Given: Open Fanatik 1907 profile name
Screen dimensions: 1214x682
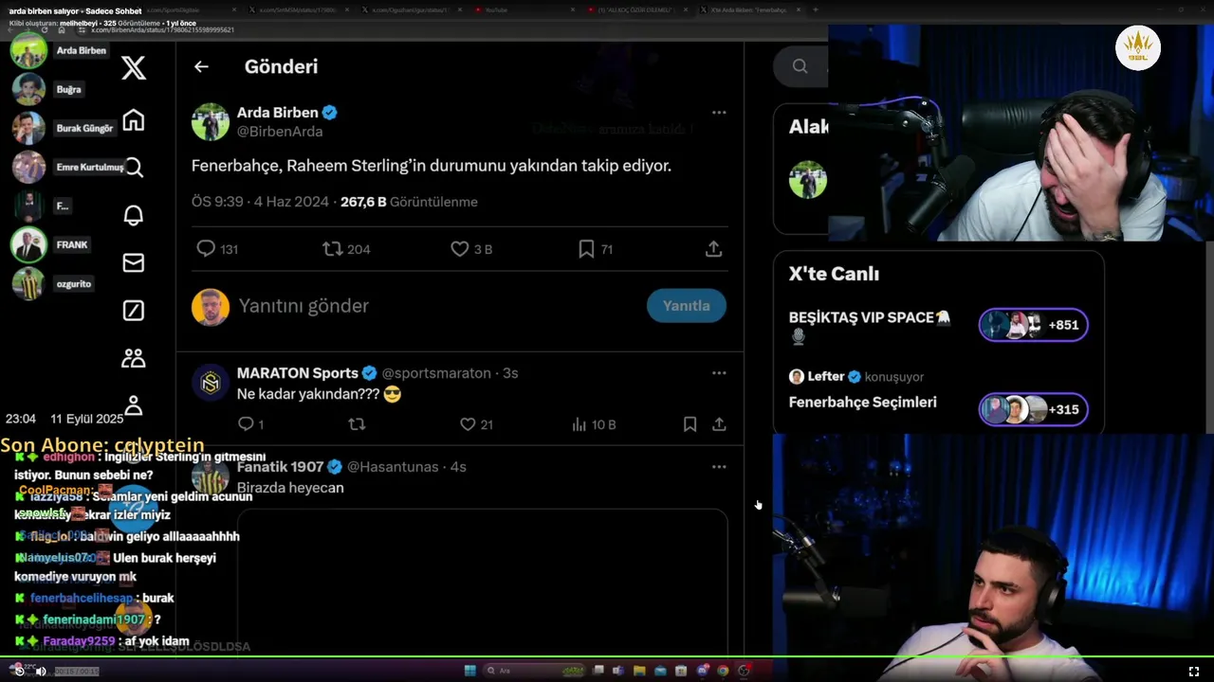Looking at the screenshot, I should click(x=280, y=467).
